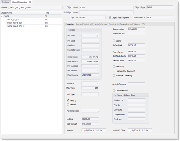The height and width of the screenshot is (141, 180).
Task: Open the Extents tab
Action: (x=95, y=24)
